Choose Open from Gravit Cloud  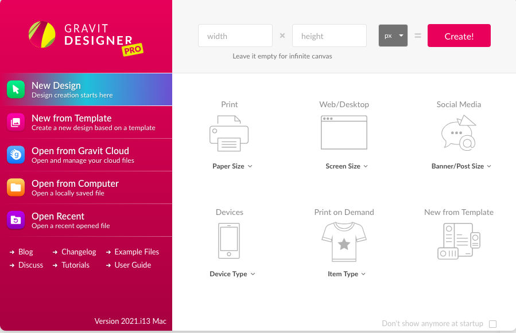pyautogui.click(x=86, y=155)
